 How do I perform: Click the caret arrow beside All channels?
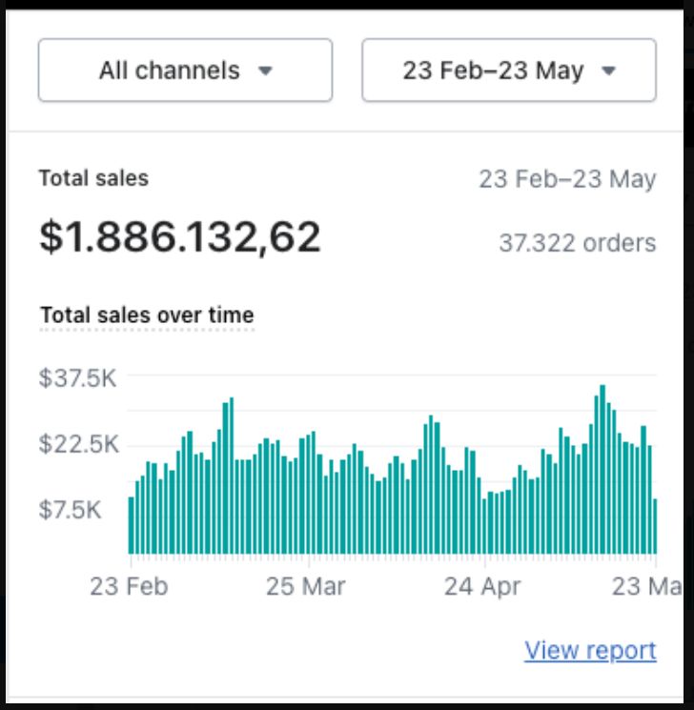[266, 71]
